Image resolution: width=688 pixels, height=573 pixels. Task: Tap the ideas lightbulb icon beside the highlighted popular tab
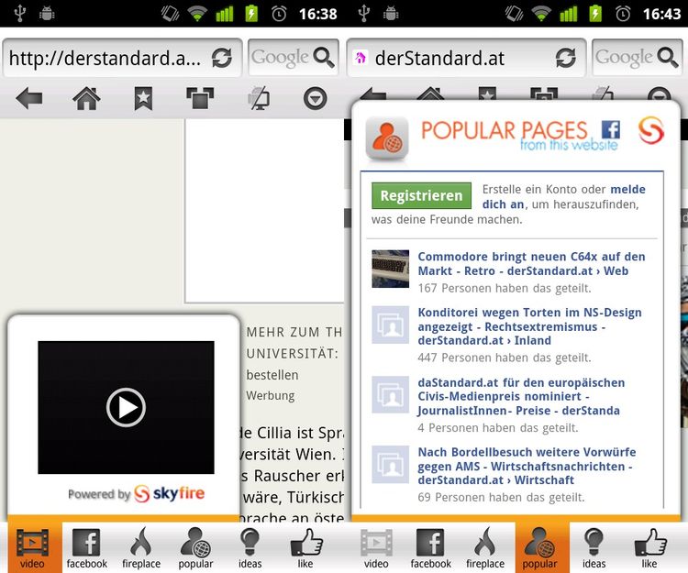click(x=594, y=547)
